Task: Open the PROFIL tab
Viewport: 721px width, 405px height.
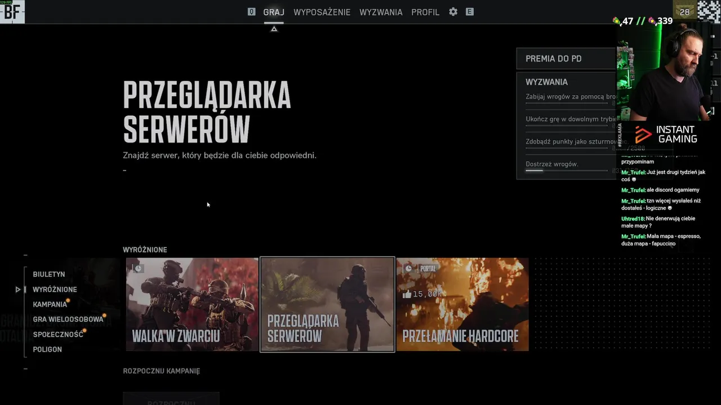Action: point(425,12)
